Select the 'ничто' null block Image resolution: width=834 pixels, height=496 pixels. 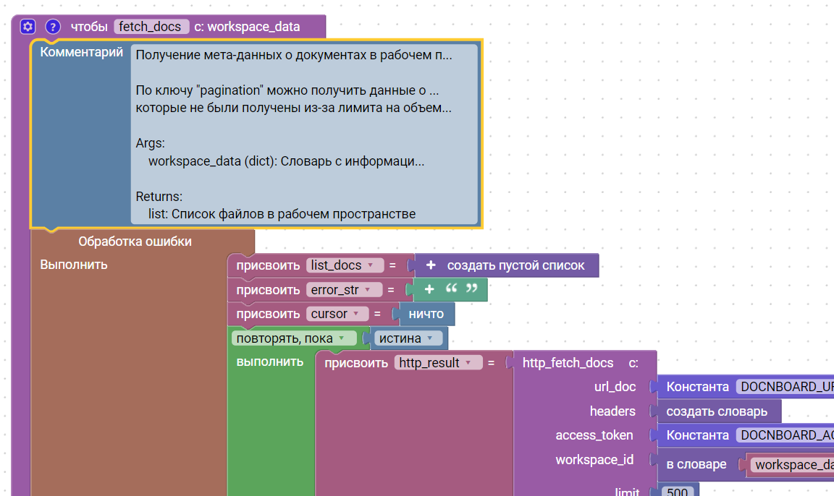(x=428, y=314)
